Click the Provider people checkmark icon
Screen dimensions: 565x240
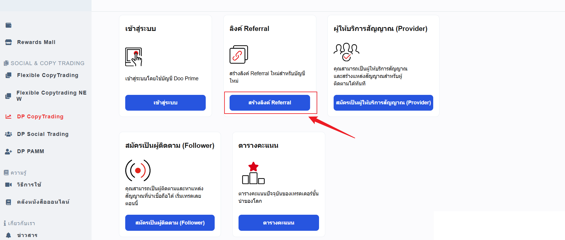coord(346,52)
